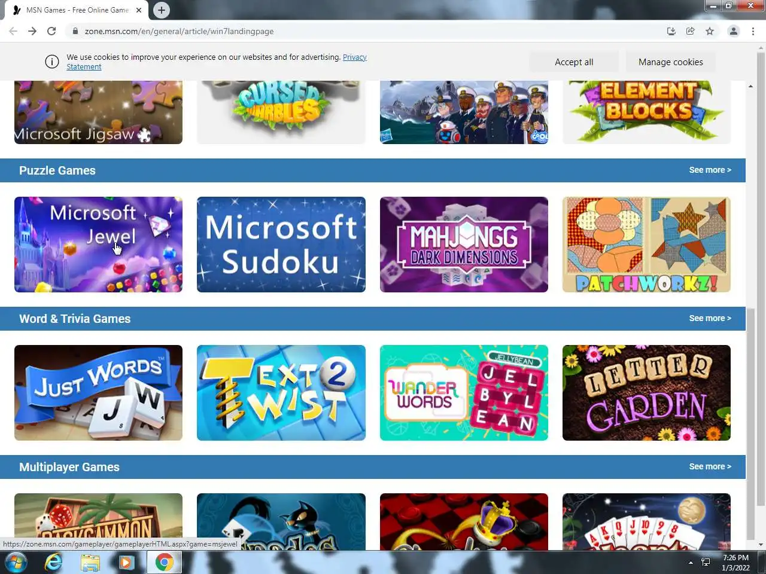Bookmark this page with star icon
Viewport: 766px width, 574px height.
tap(710, 31)
